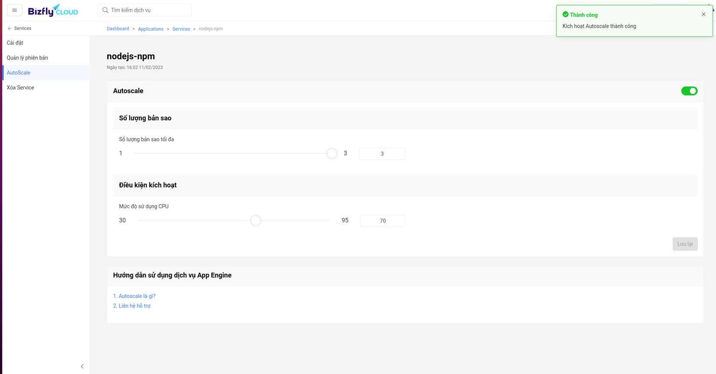This screenshot has height=374, width=716.
Task: Click the CPU usage slider handle
Action: [256, 220]
